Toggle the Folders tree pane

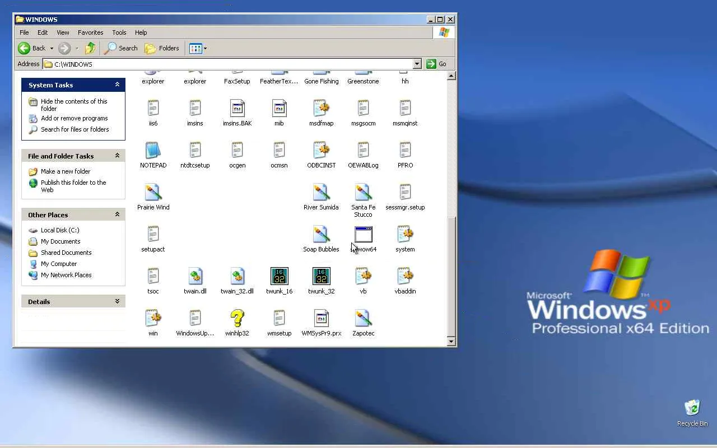[x=162, y=48]
